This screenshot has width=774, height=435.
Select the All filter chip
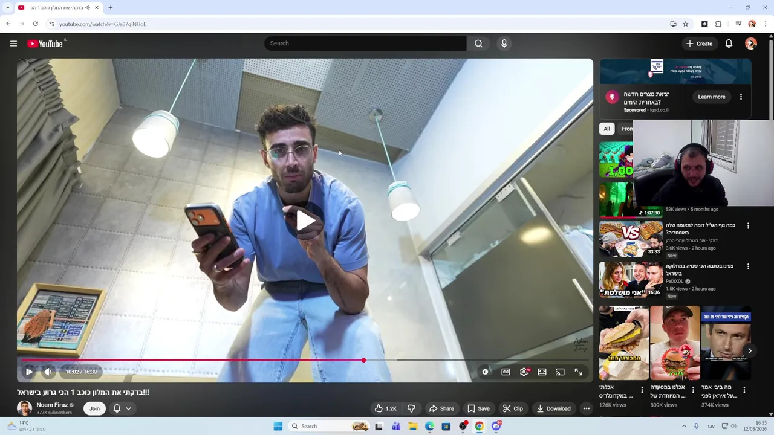click(x=607, y=129)
